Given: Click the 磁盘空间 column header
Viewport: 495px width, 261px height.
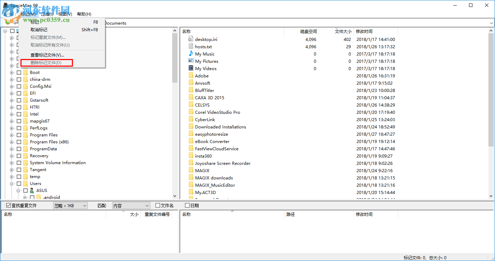Looking at the screenshot, I should pyautogui.click(x=308, y=32).
